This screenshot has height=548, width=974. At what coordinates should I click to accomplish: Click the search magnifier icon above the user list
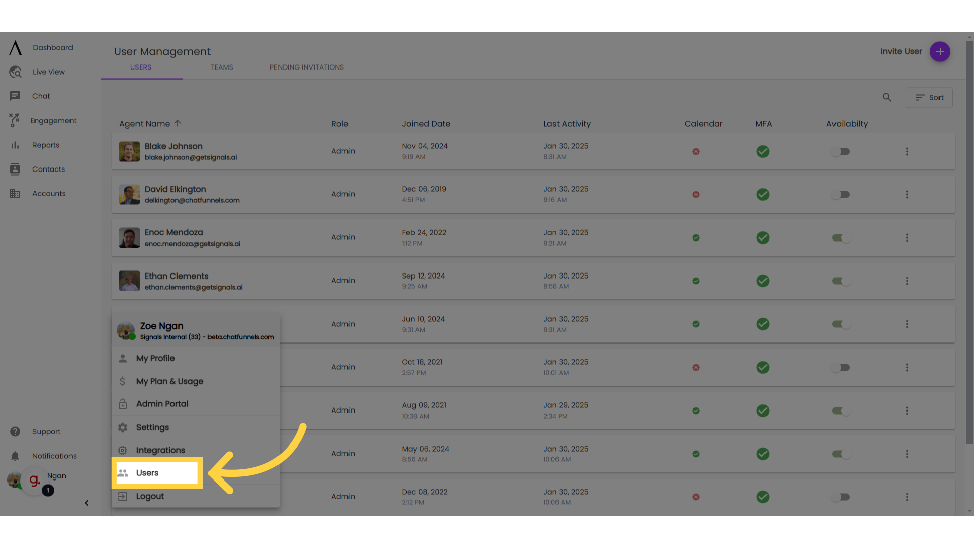[x=887, y=97]
